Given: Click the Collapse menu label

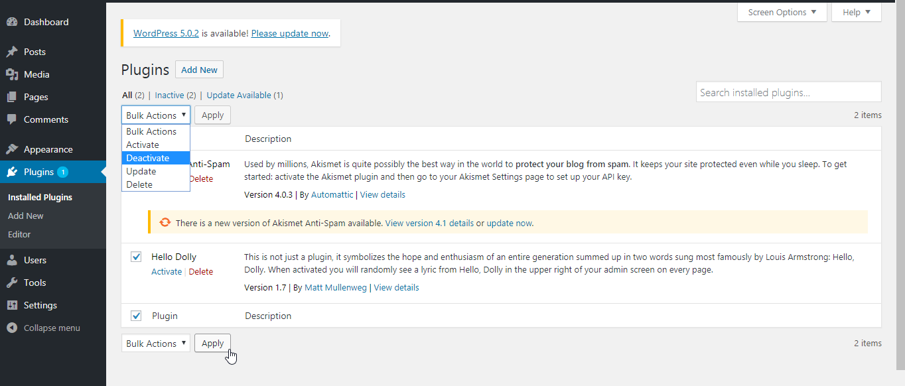Looking at the screenshot, I should [52, 328].
